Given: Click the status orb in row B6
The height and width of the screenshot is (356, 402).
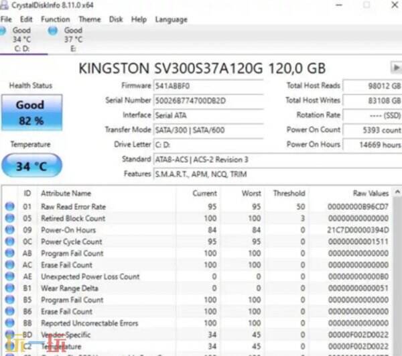Looking at the screenshot, I should (x=10, y=311).
